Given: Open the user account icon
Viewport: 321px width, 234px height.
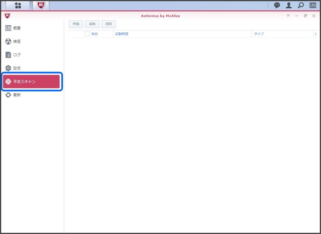Looking at the screenshot, I should point(288,5).
